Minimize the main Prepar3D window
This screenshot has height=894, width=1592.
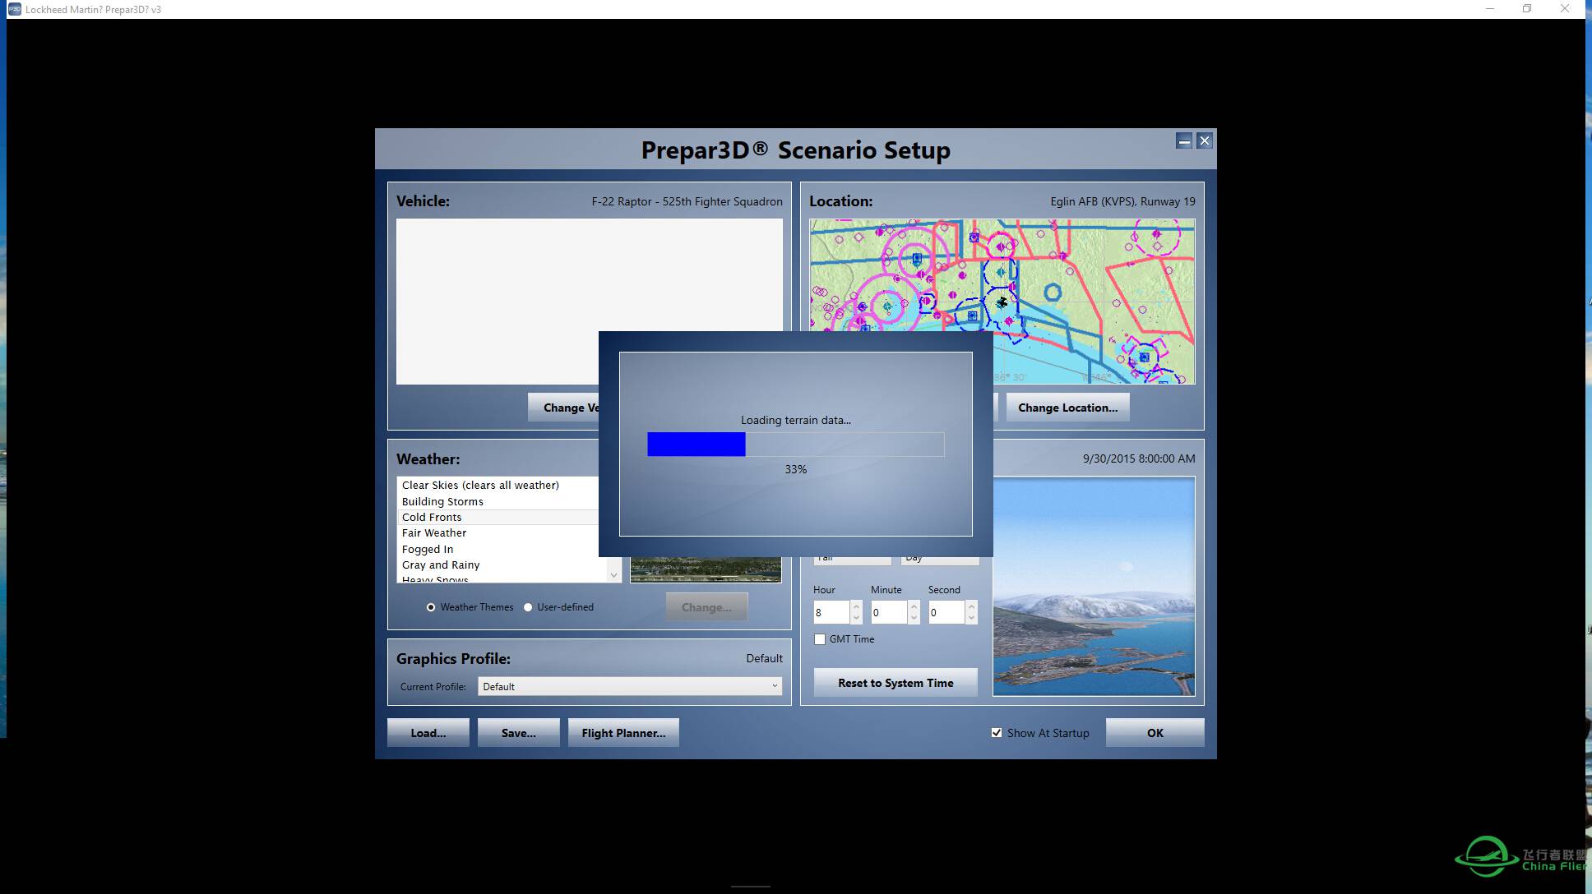pyautogui.click(x=1489, y=9)
